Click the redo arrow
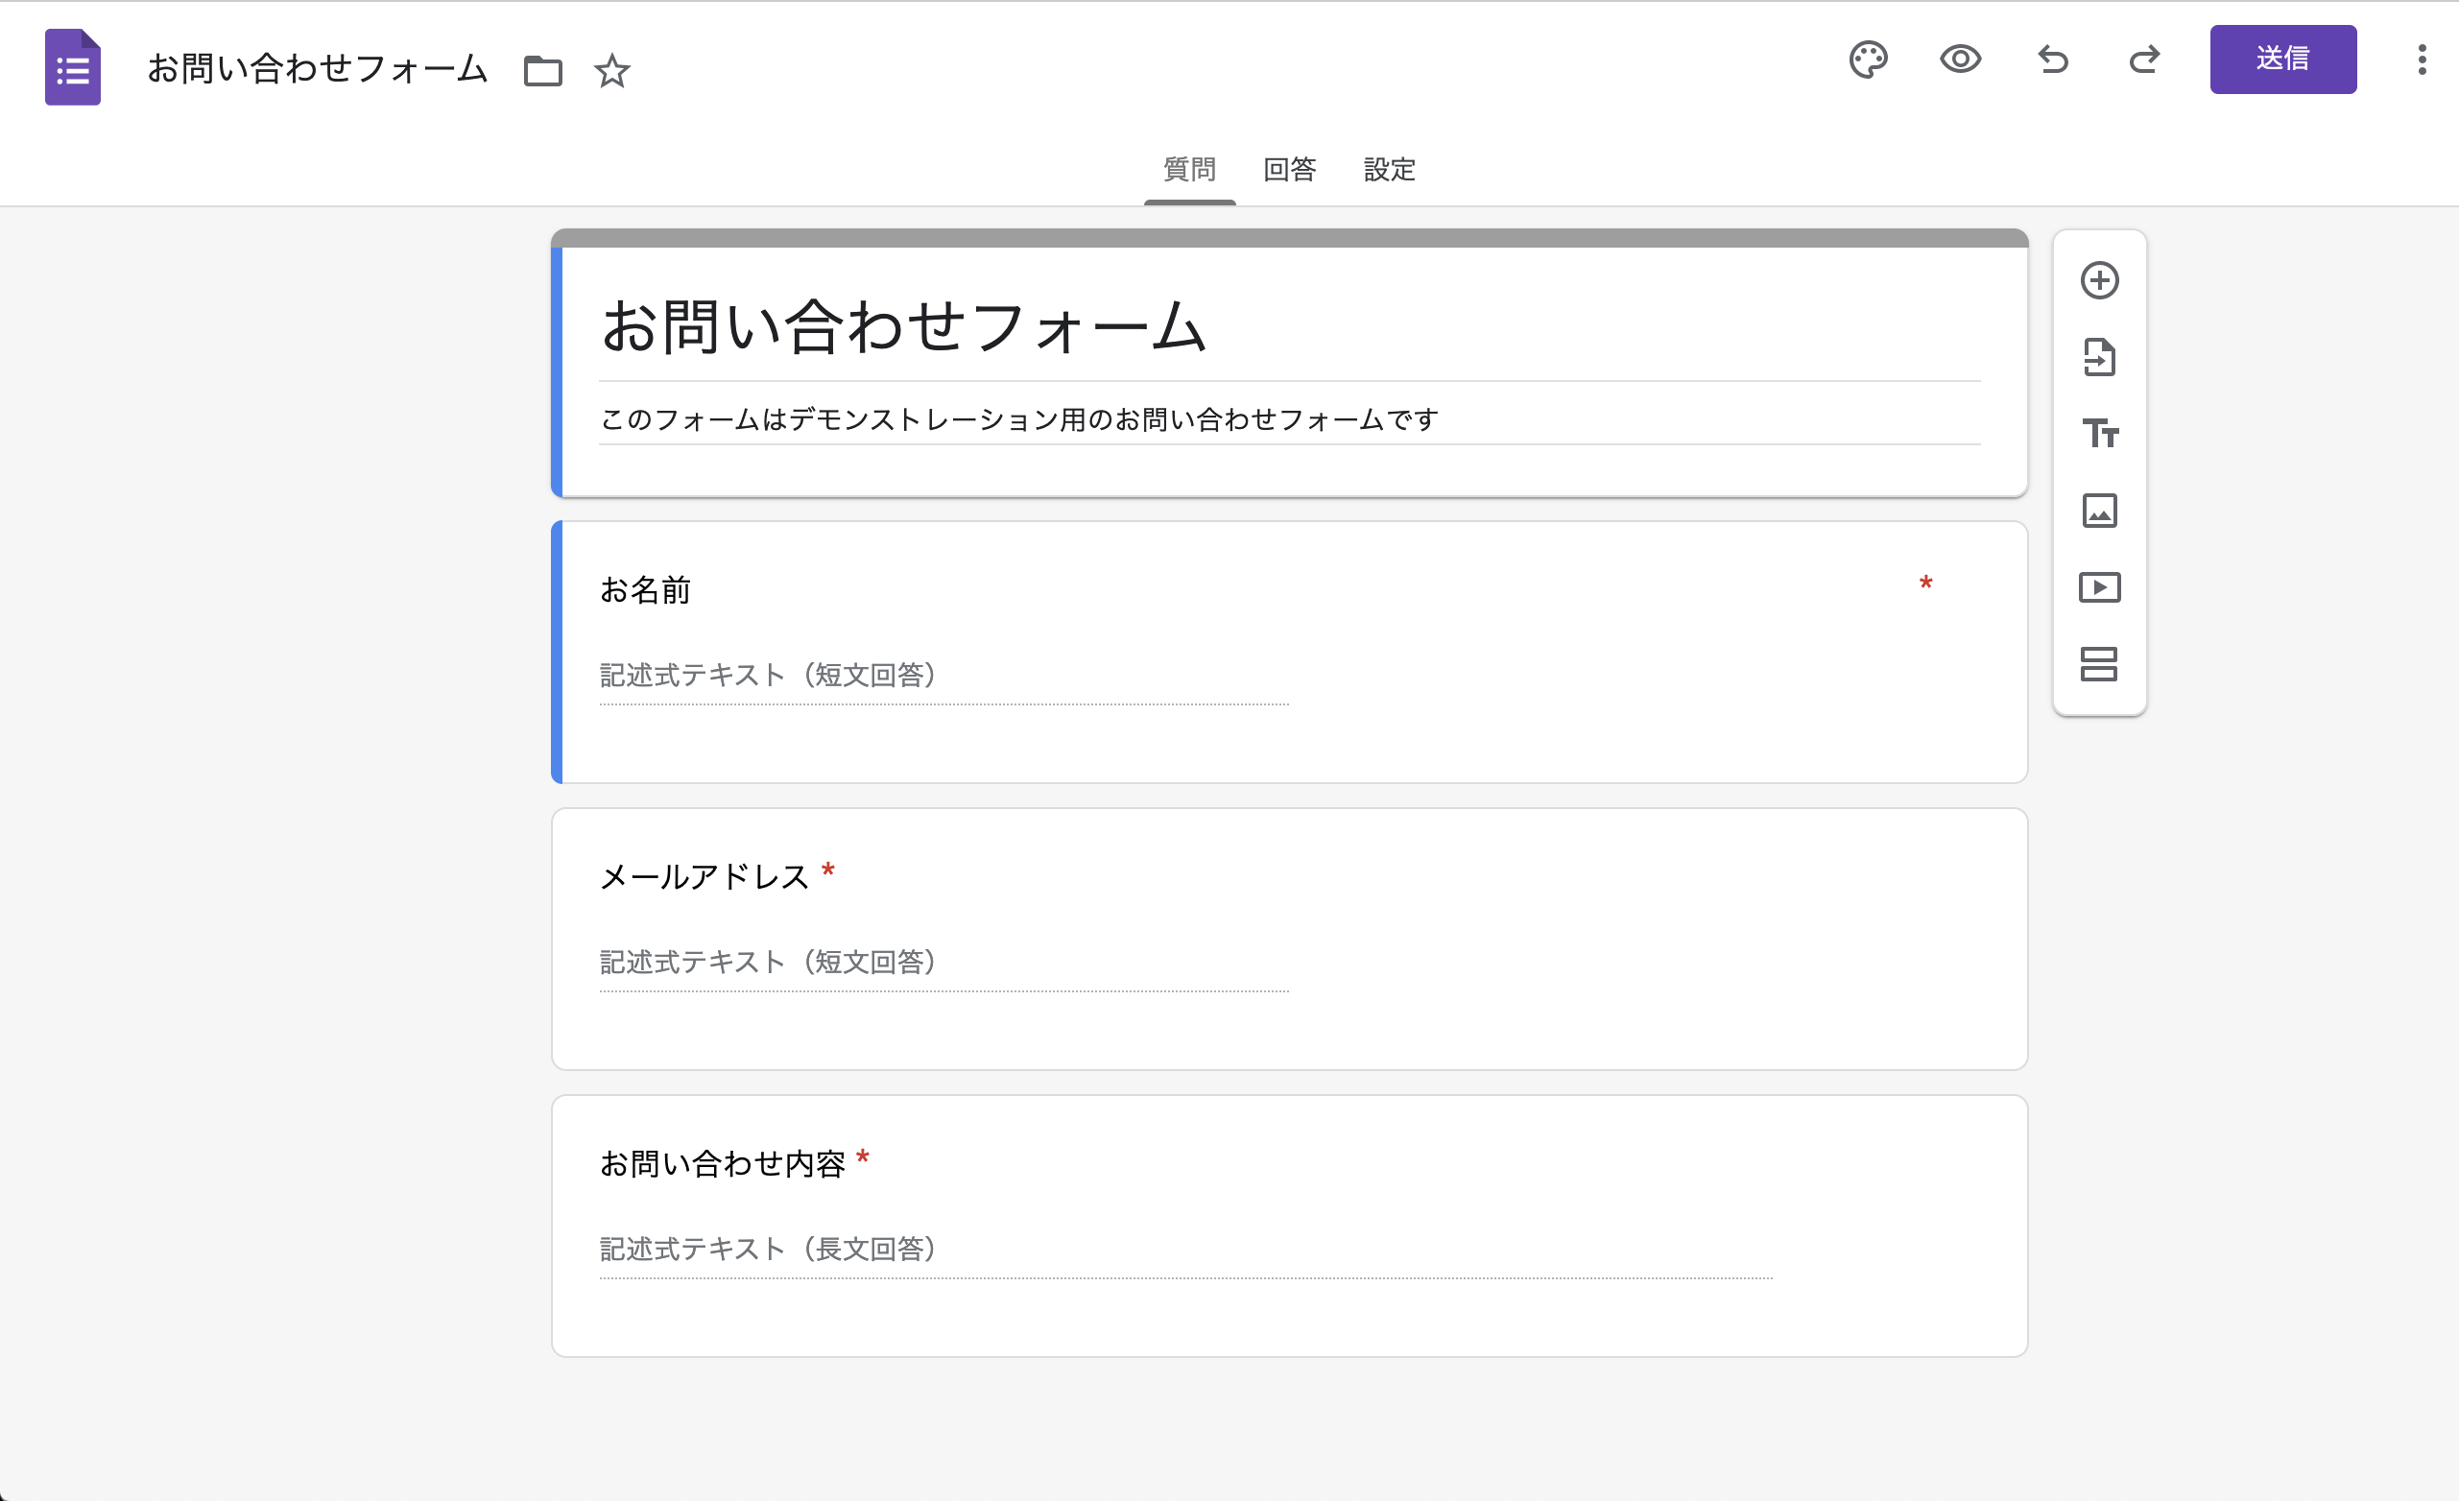The image size is (2459, 1501). click(x=2144, y=60)
